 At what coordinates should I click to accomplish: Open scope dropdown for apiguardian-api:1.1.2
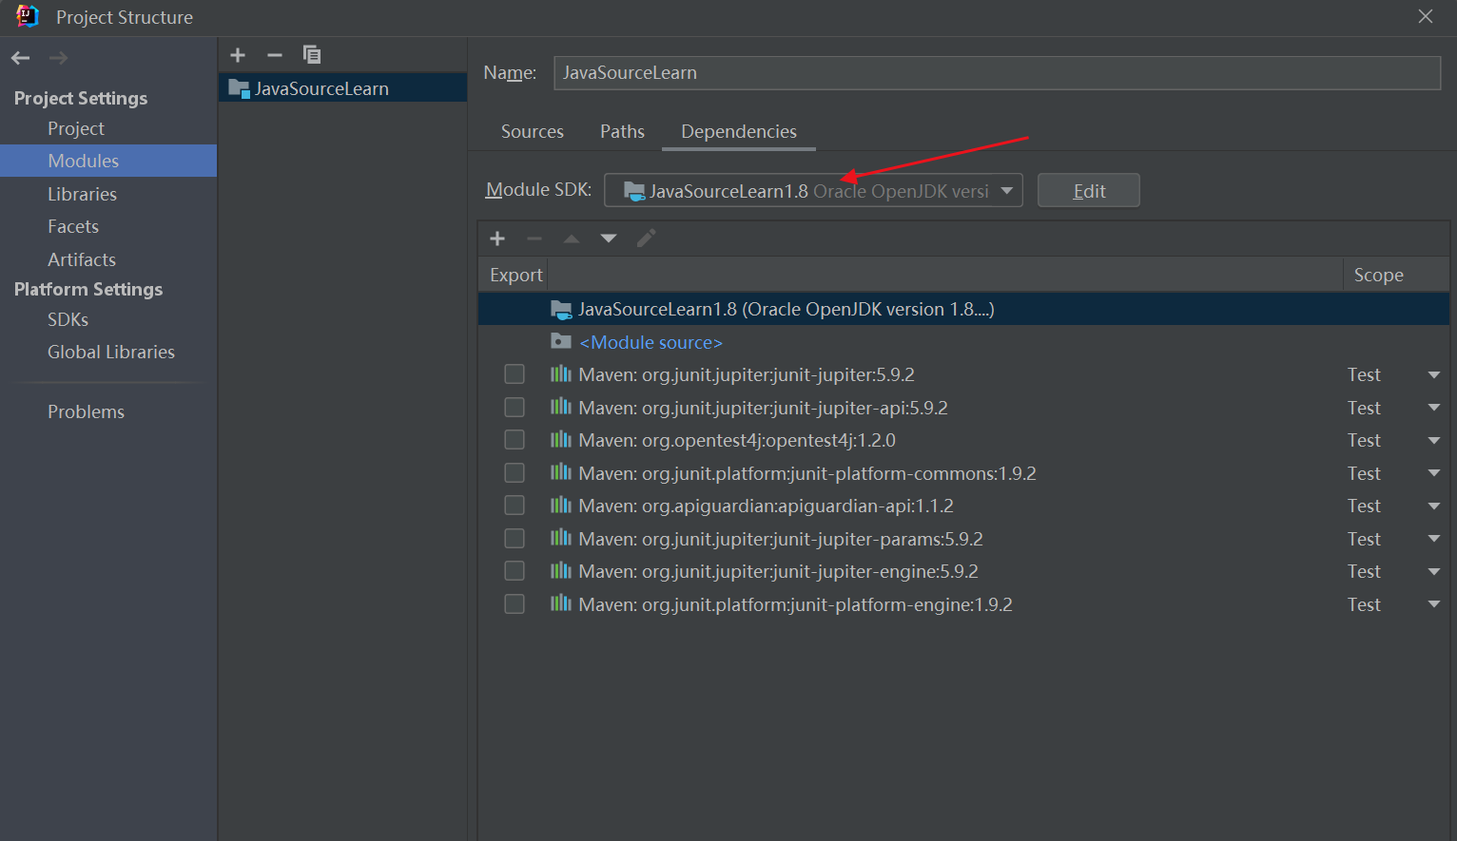coord(1433,507)
